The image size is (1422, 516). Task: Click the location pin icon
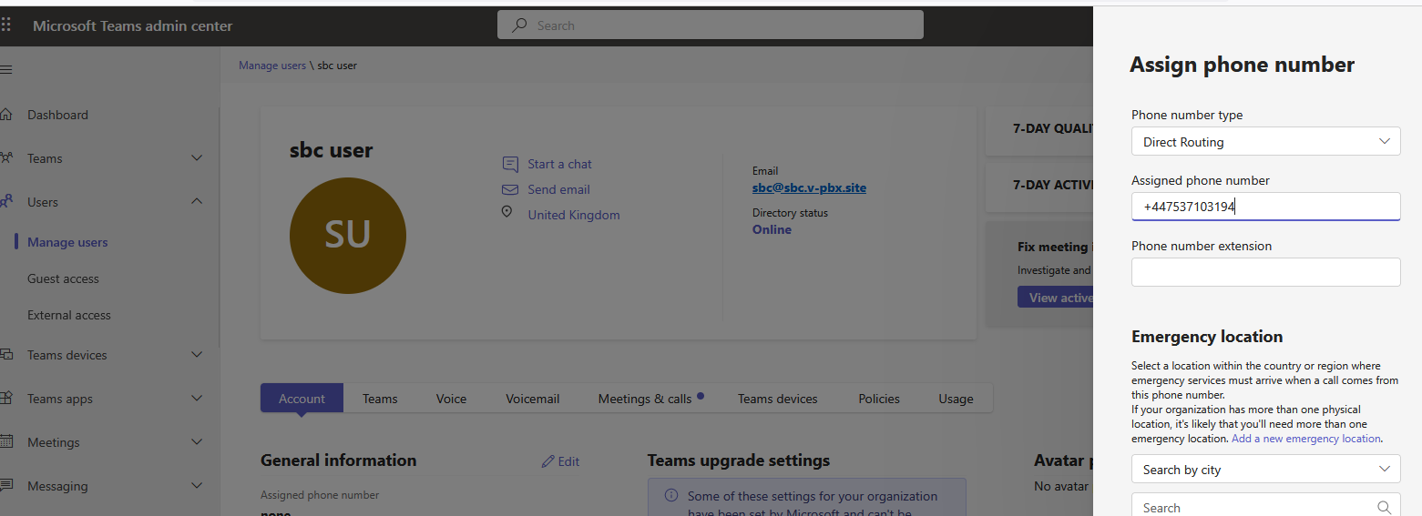click(x=506, y=212)
